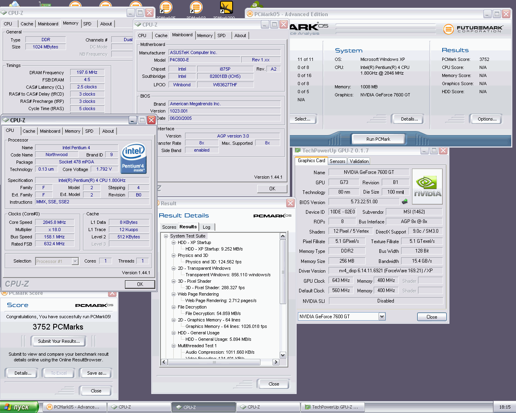Click Close in the Score window
The height and width of the screenshot is (413, 516).
tap(96, 391)
